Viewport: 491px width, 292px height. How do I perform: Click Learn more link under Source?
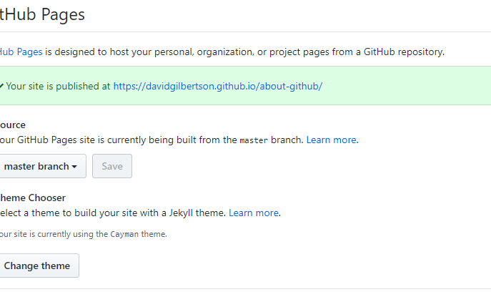(x=332, y=140)
